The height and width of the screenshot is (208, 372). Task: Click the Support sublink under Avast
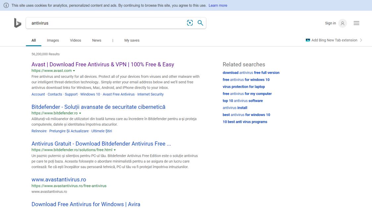71,94
